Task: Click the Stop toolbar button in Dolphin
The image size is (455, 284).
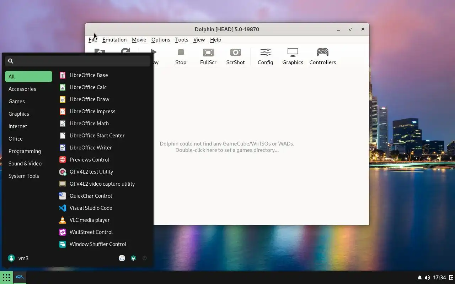Action: [181, 57]
